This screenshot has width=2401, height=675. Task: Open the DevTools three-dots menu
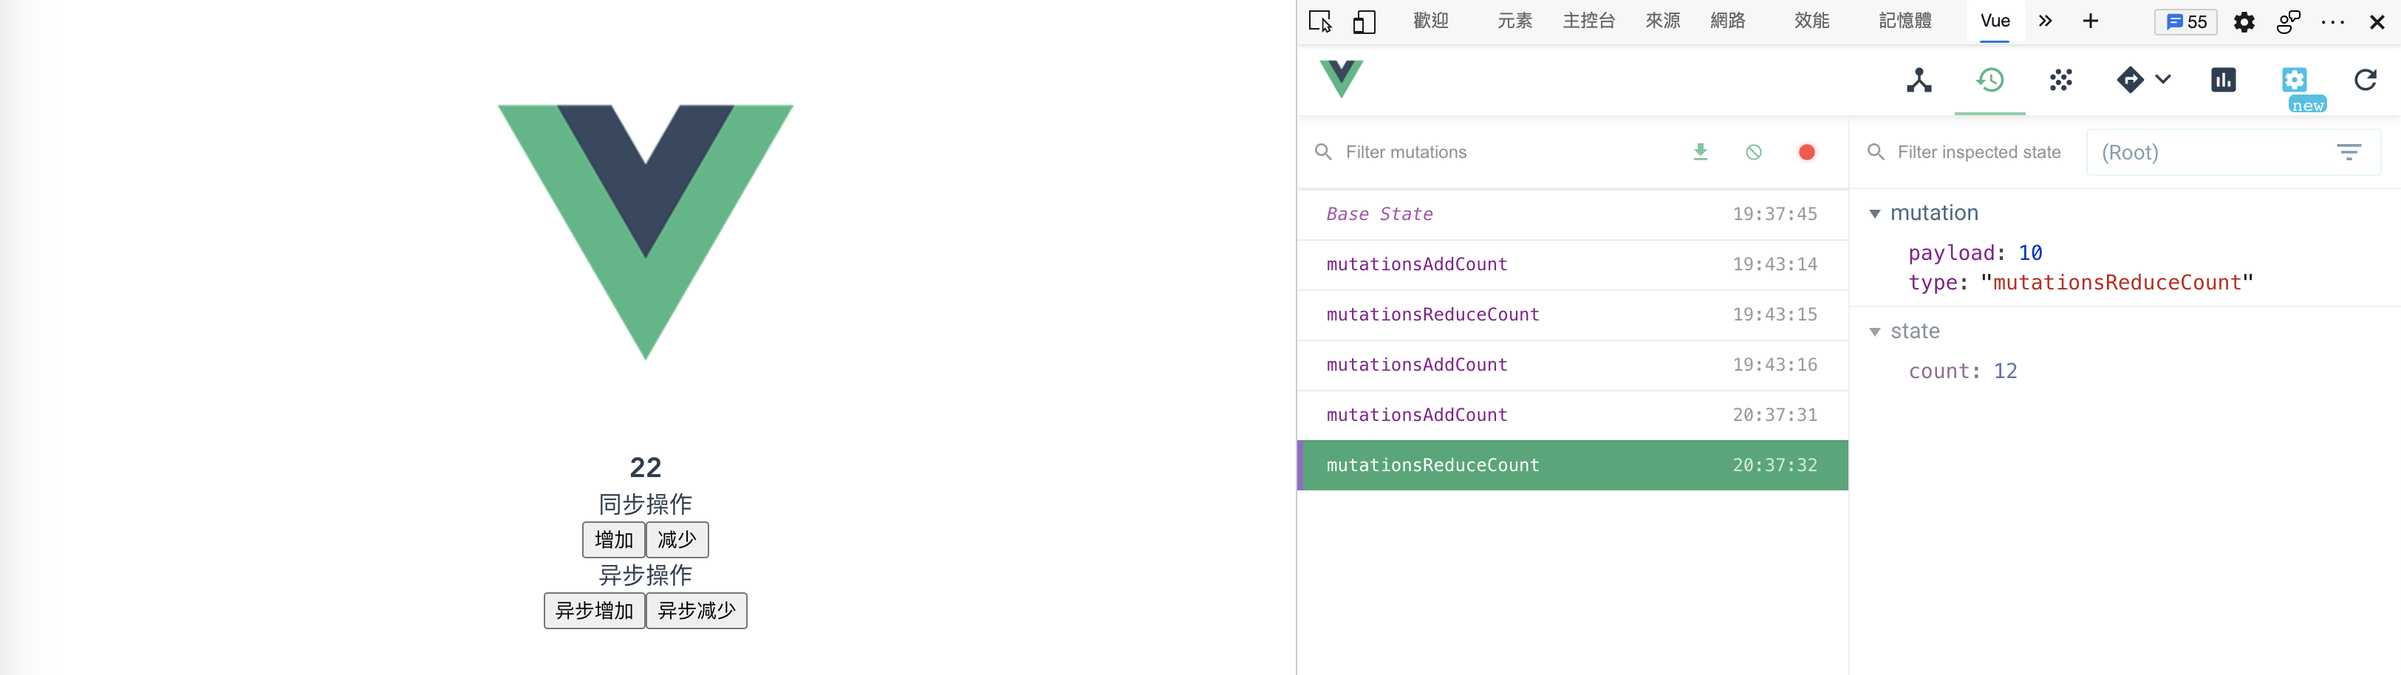coord(2333,21)
